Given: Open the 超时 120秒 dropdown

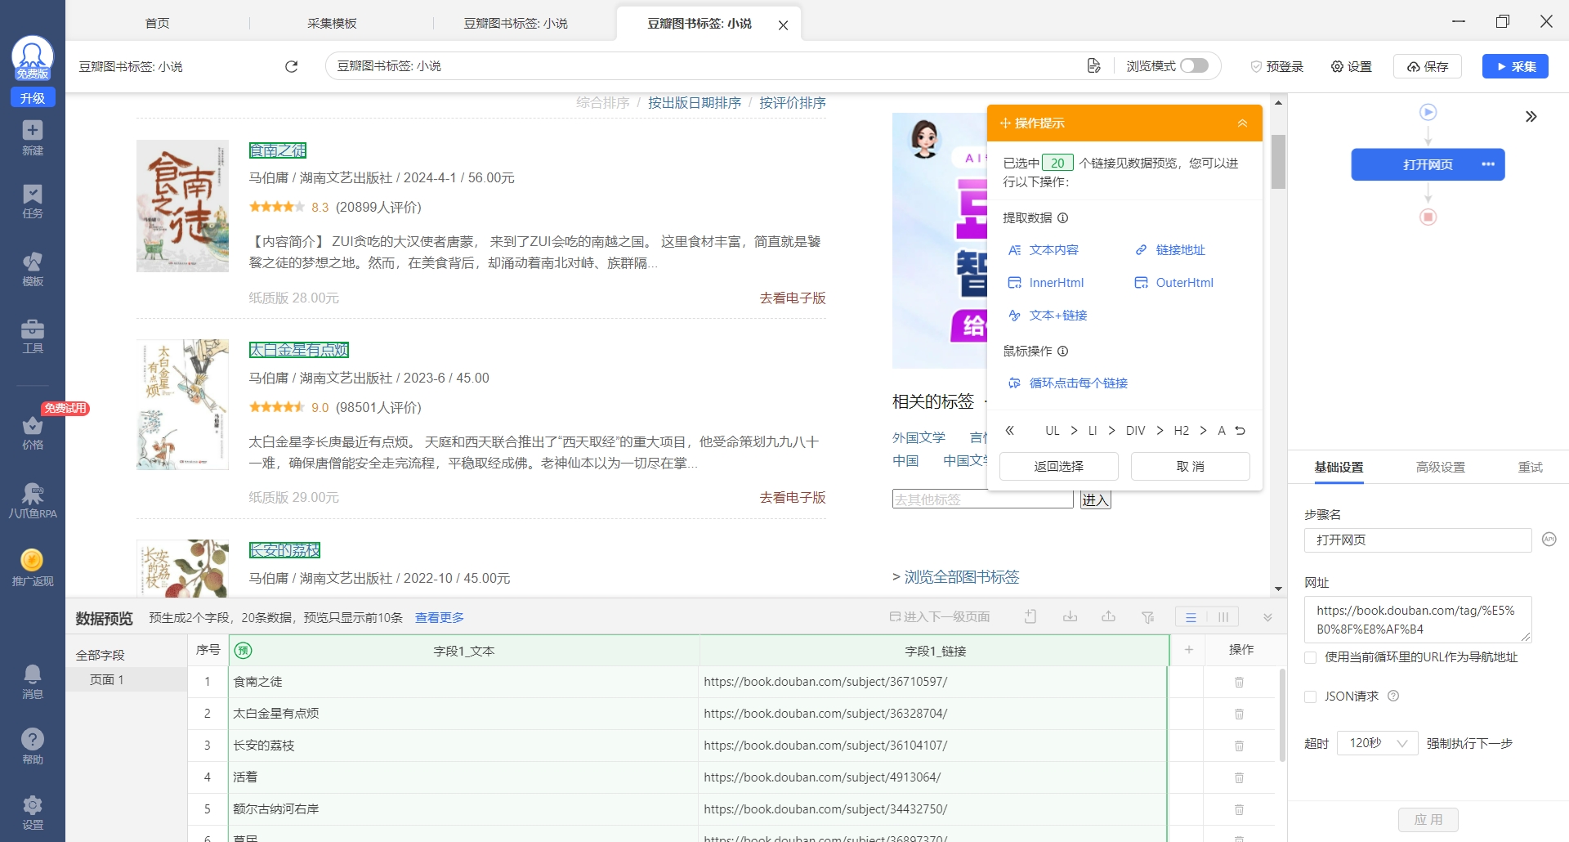Looking at the screenshot, I should (x=1377, y=743).
